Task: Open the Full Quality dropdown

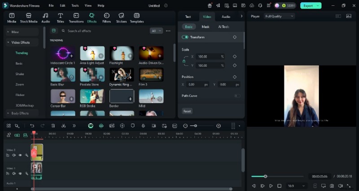Action: pyautogui.click(x=279, y=16)
